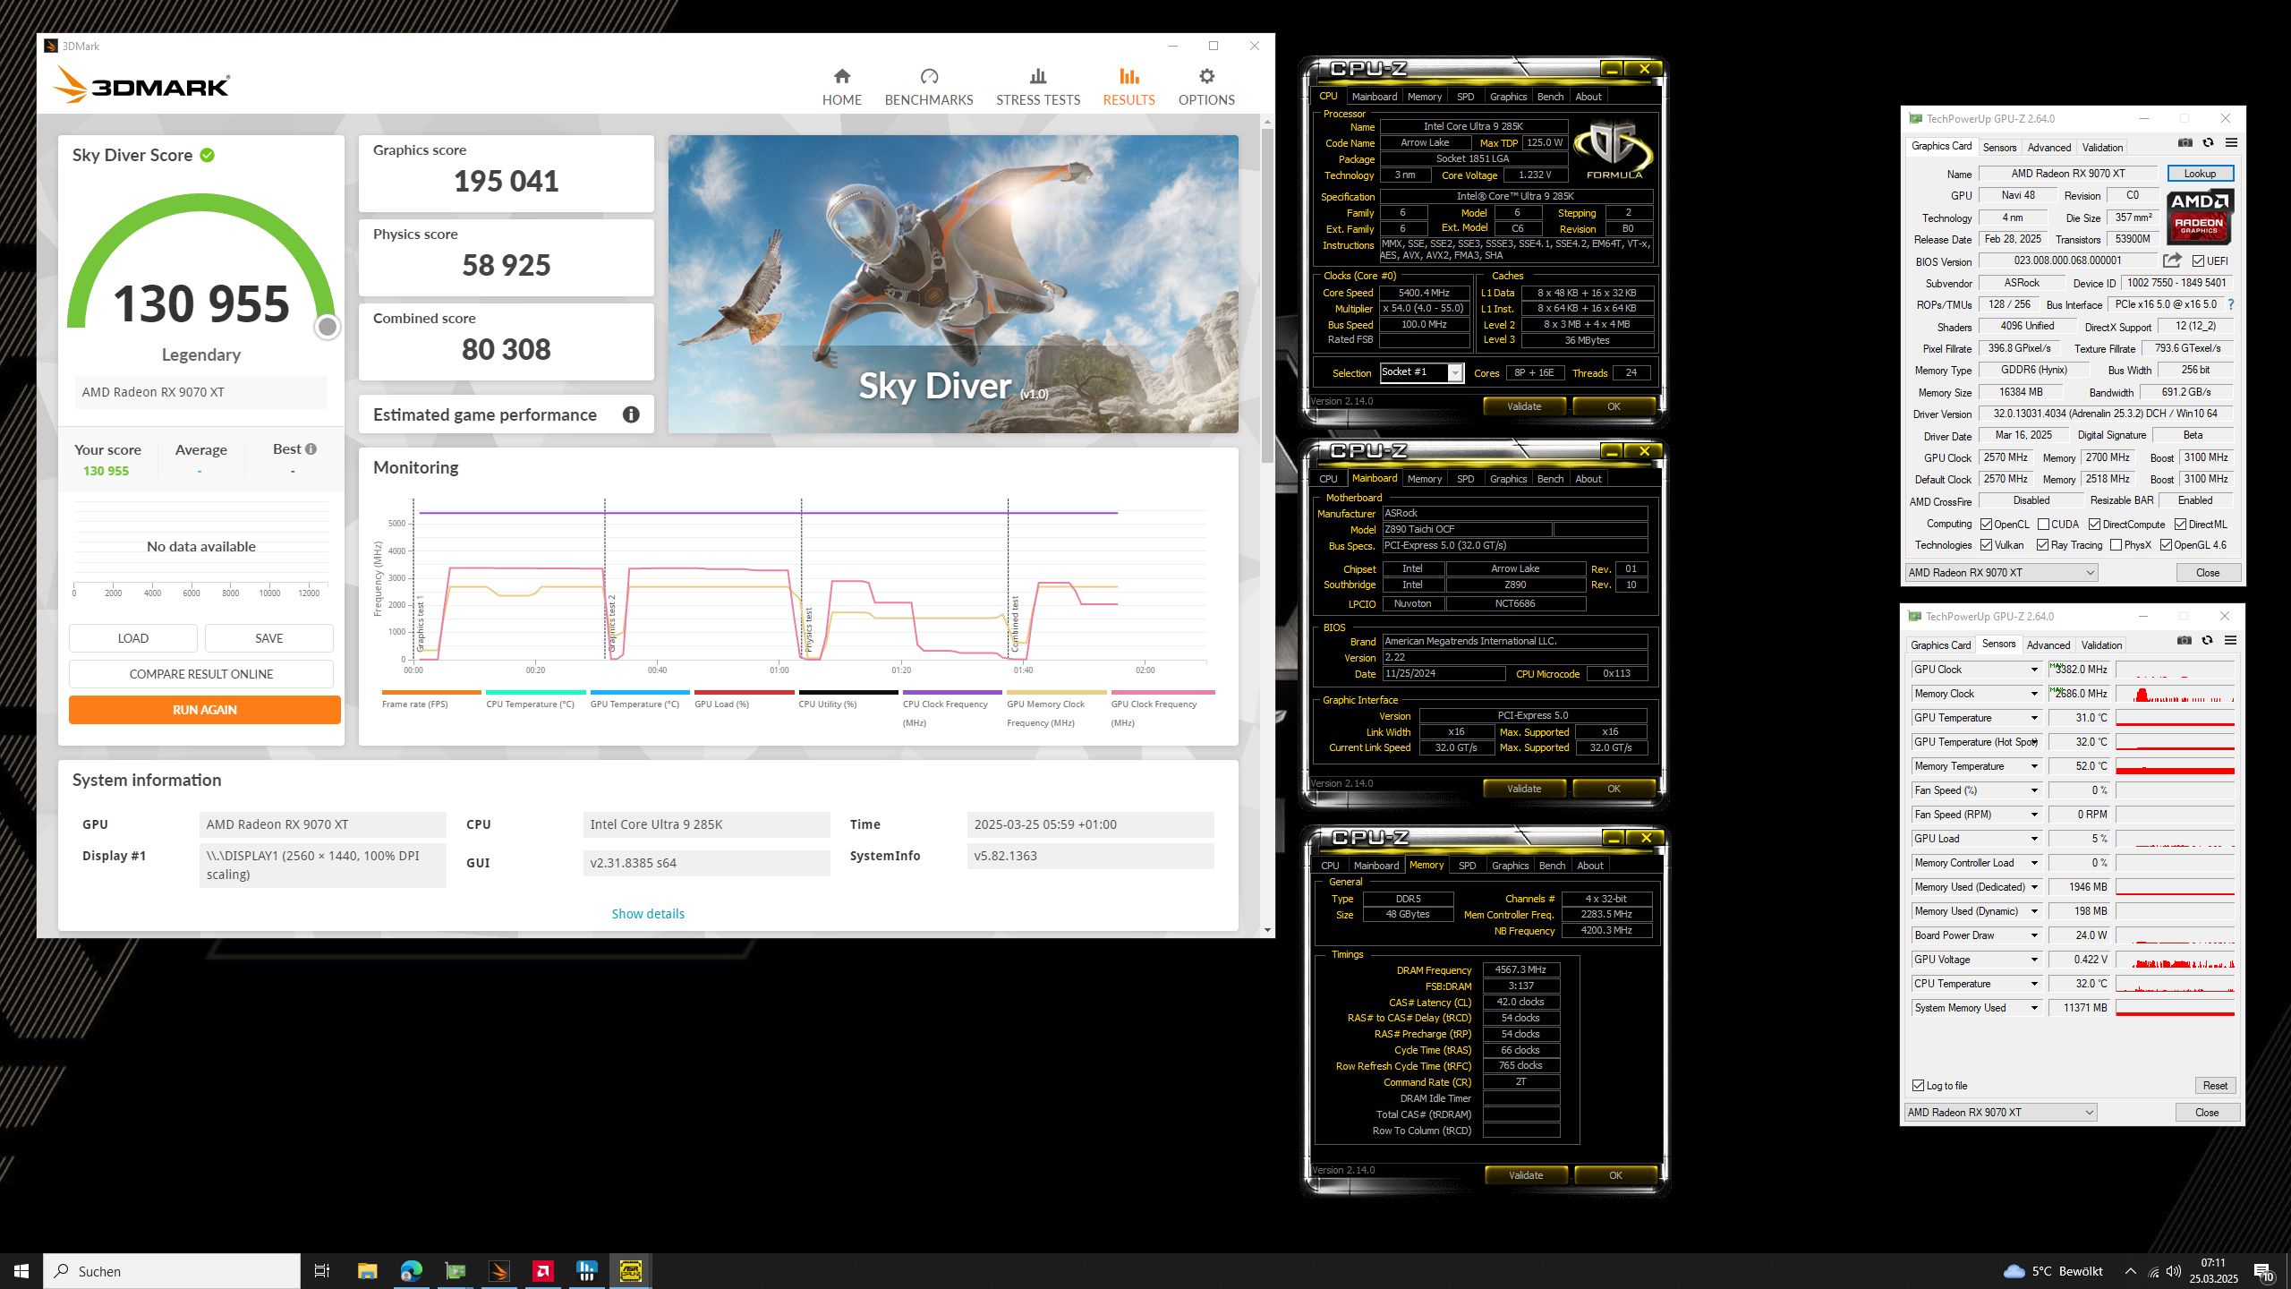This screenshot has width=2291, height=1289.
Task: Click the AMD Radeon Graphics logo in GPU-Z
Action: [2199, 216]
